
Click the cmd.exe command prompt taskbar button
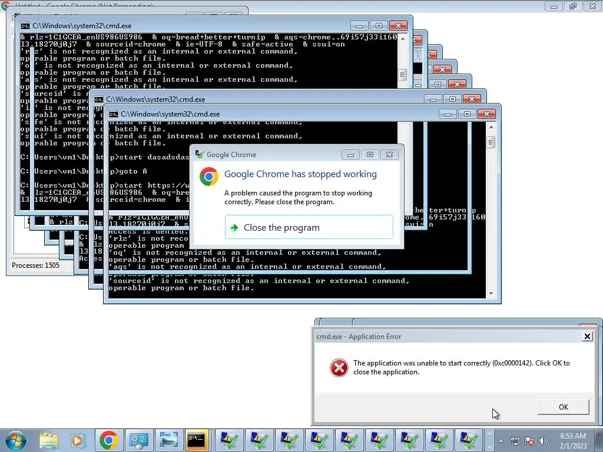click(197, 440)
